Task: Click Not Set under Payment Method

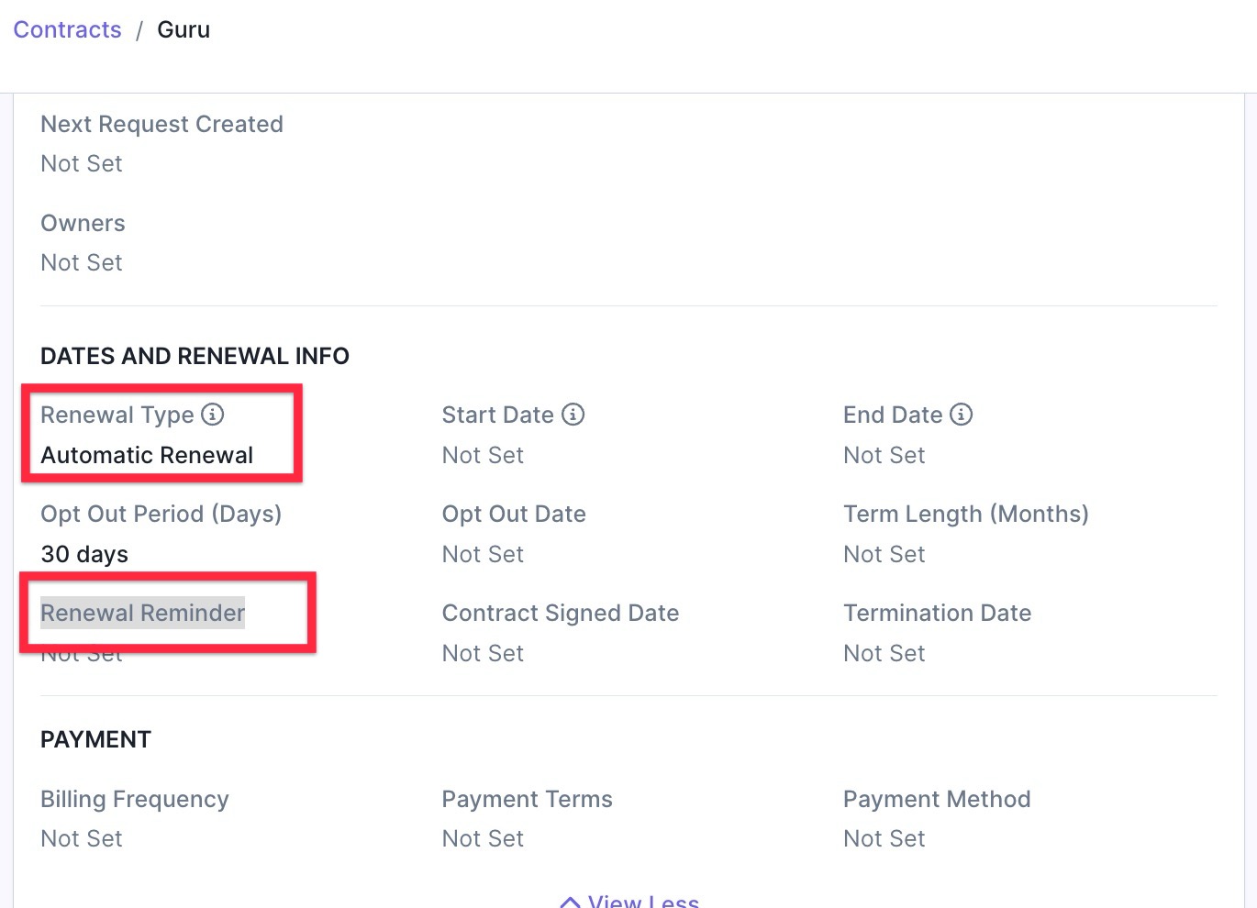Action: coord(884,838)
